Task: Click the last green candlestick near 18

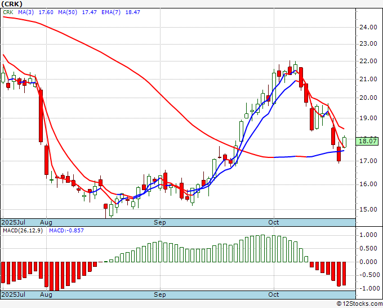Action: pyautogui.click(x=344, y=142)
